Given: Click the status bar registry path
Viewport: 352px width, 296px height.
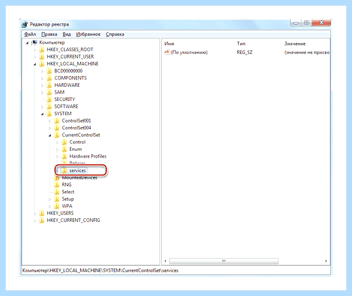Looking at the screenshot, I should [100, 270].
